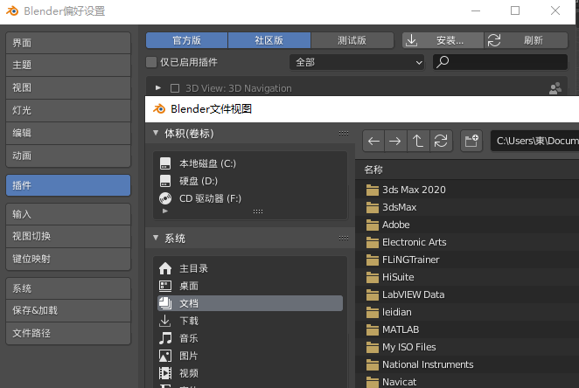The image size is (579, 388).
Task: Click the search magnifier icon in the add-ons filter
Action: [443, 62]
